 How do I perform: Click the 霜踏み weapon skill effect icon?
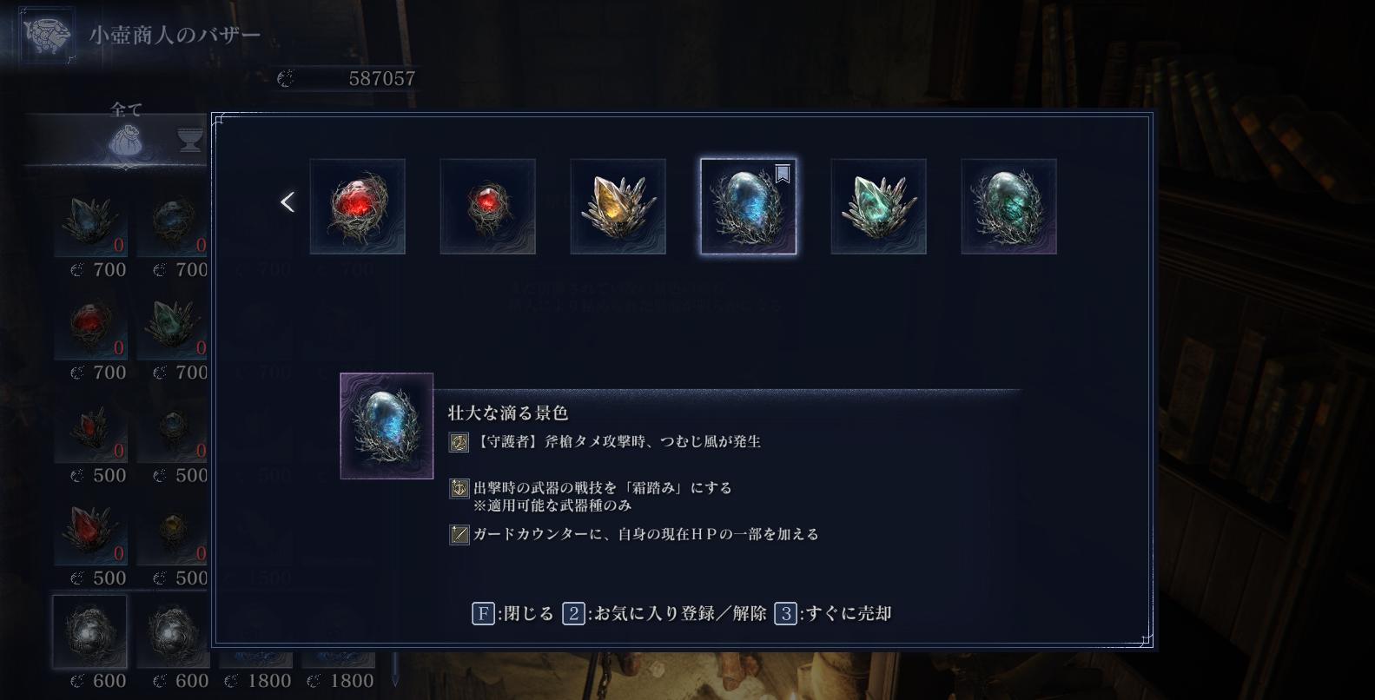(x=459, y=488)
